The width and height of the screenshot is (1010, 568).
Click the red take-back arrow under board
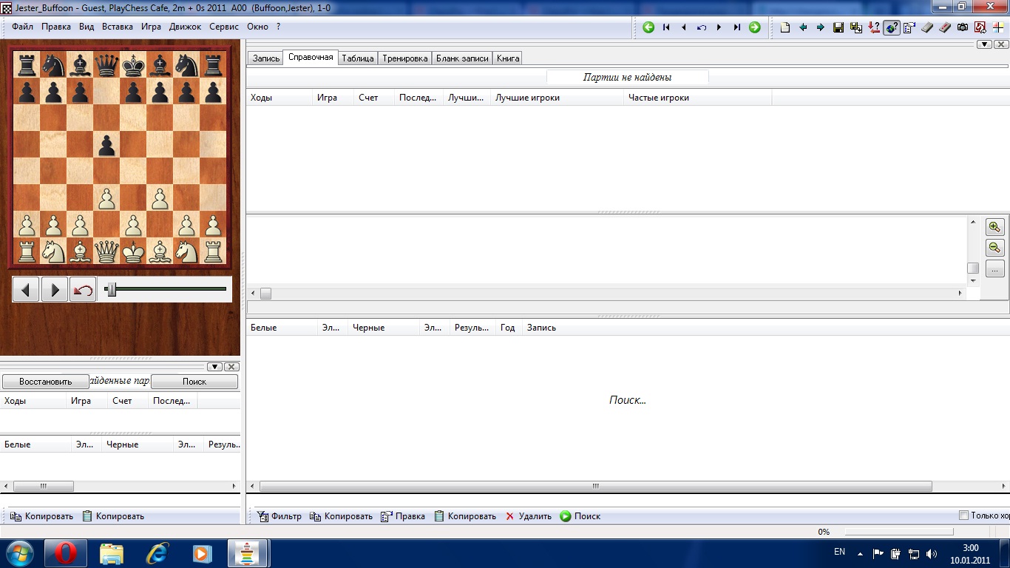pos(83,289)
